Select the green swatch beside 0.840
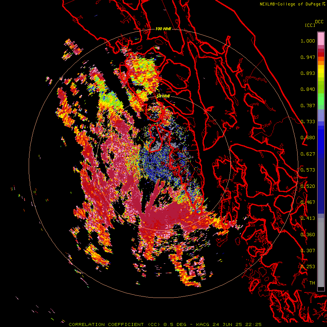 [x=321, y=87]
